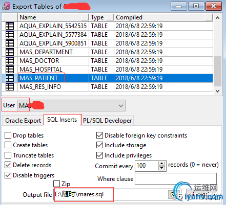Click compiled date of MAS_RES_INFO row
The height and width of the screenshot is (205, 226).
pos(139,87)
